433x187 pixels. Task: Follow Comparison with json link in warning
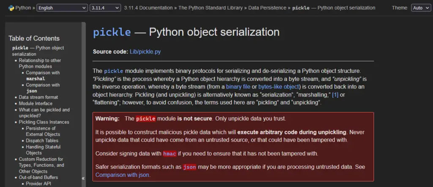pyautogui.click(x=122, y=175)
